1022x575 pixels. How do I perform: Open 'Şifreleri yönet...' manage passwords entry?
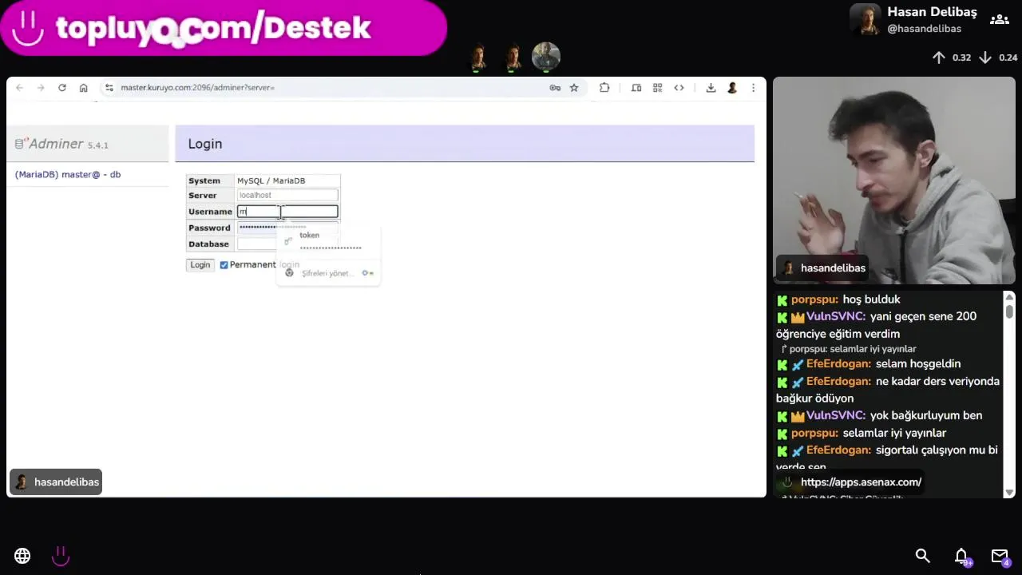point(328,273)
